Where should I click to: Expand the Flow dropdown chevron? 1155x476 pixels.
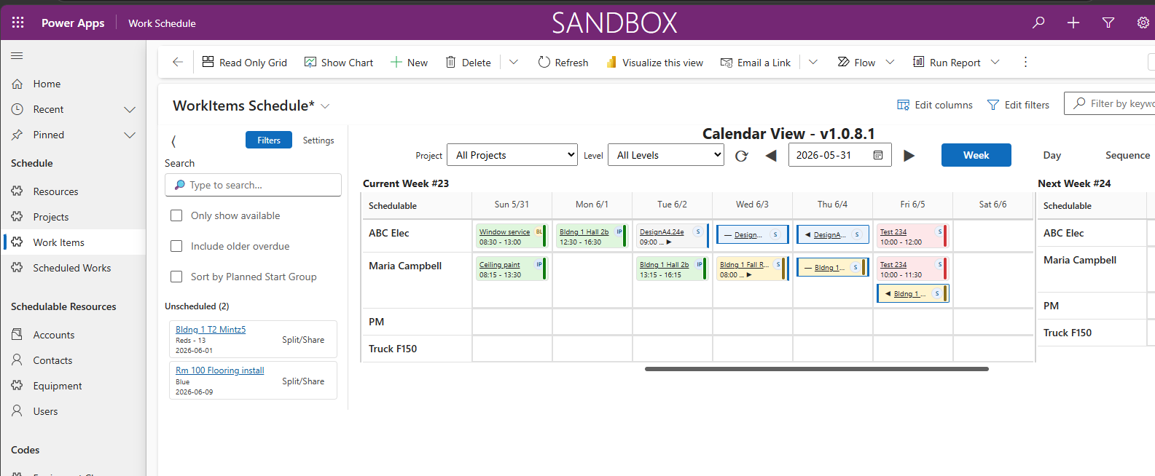(890, 62)
